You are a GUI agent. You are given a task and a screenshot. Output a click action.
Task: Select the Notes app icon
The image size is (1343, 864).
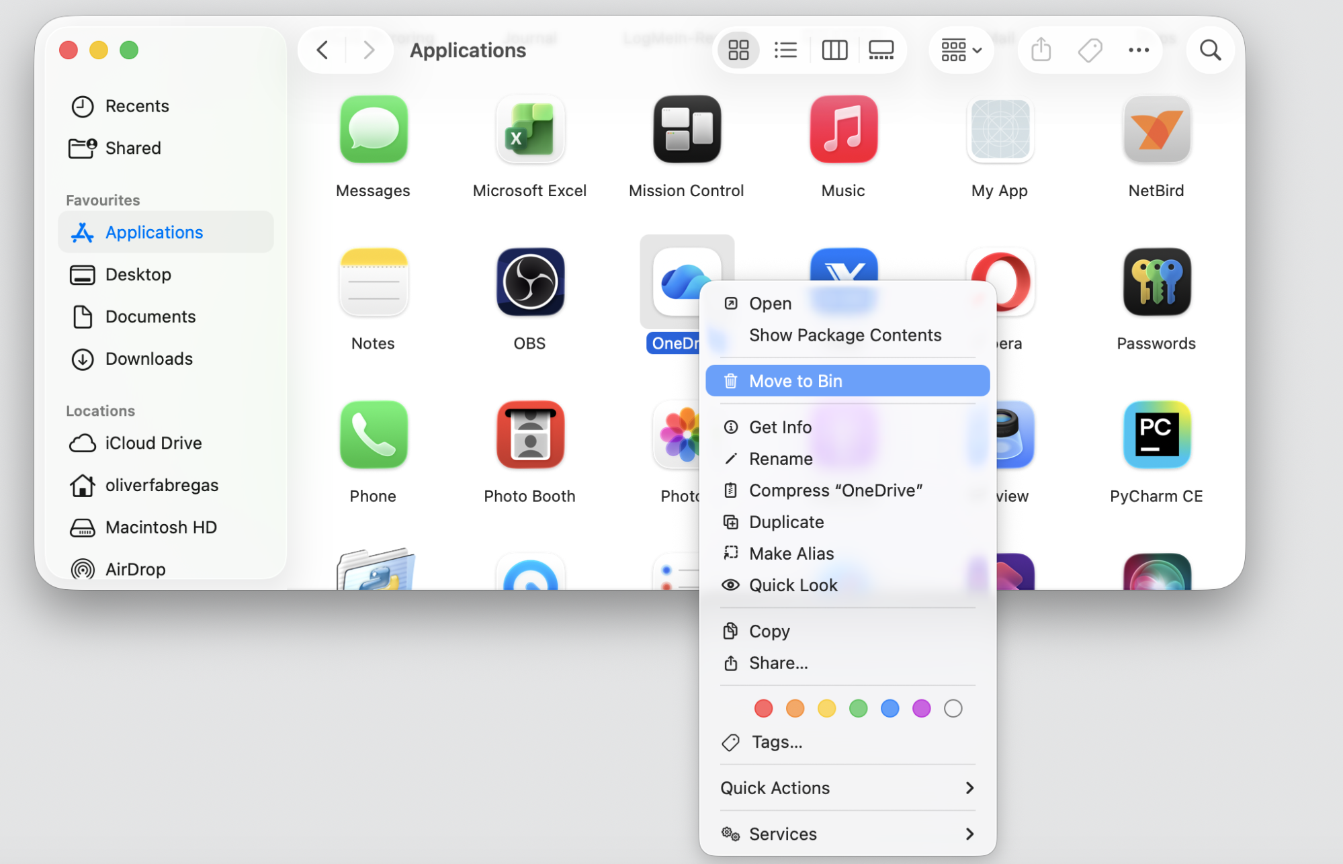click(x=373, y=282)
